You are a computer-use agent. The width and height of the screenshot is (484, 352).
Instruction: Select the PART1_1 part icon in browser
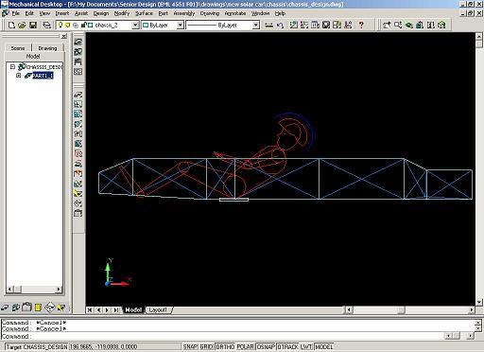pyautogui.click(x=28, y=76)
